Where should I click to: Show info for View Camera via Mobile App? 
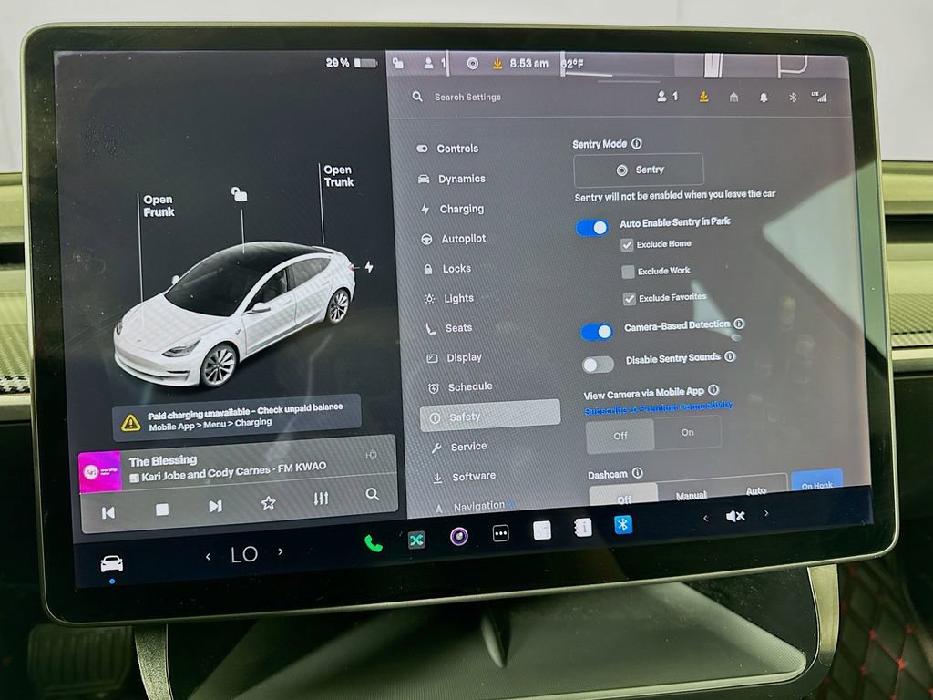(x=713, y=390)
